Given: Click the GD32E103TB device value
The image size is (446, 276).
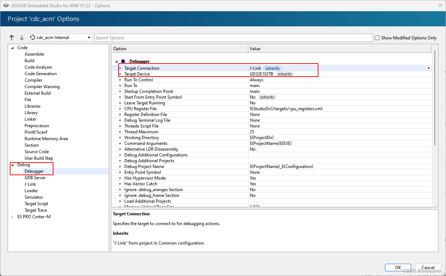Looking at the screenshot, I should [261, 74].
